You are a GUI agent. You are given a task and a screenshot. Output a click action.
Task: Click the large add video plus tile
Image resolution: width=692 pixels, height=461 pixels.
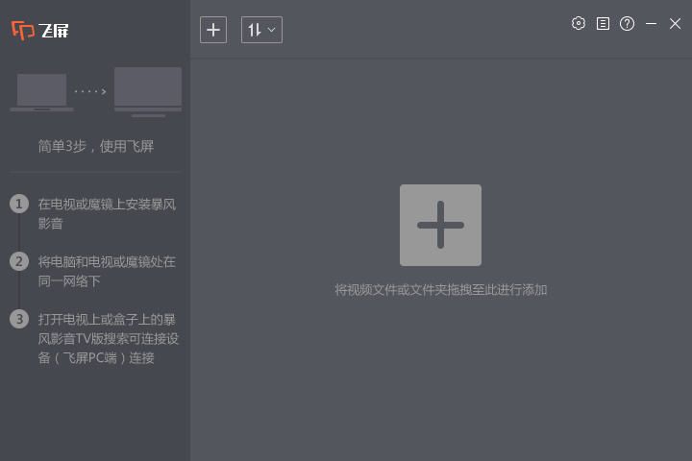[440, 225]
